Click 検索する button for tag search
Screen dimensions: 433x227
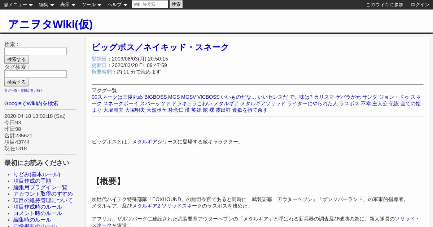coord(17,82)
